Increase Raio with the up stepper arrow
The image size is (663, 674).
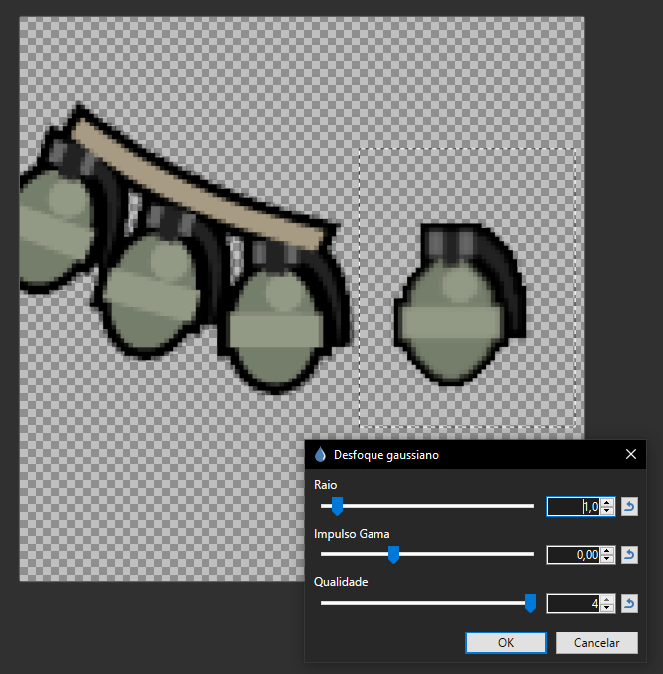(607, 502)
